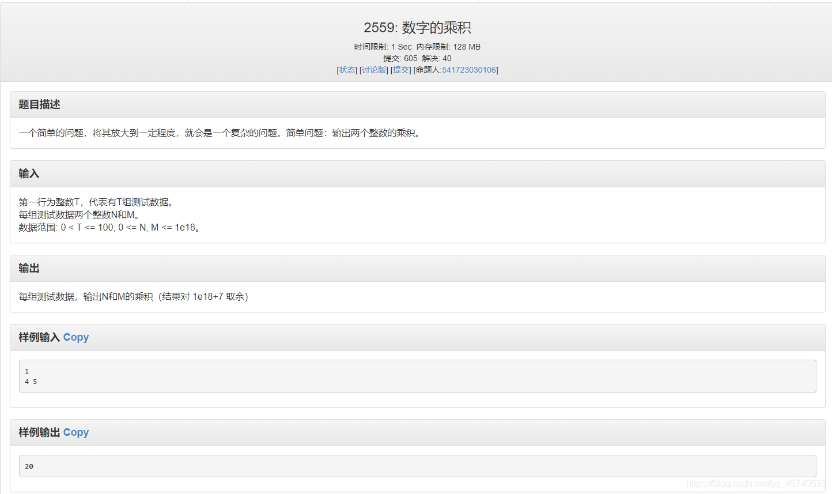Select the data range line 数据范围
Viewport: 832px width, 494px height.
(x=109, y=227)
